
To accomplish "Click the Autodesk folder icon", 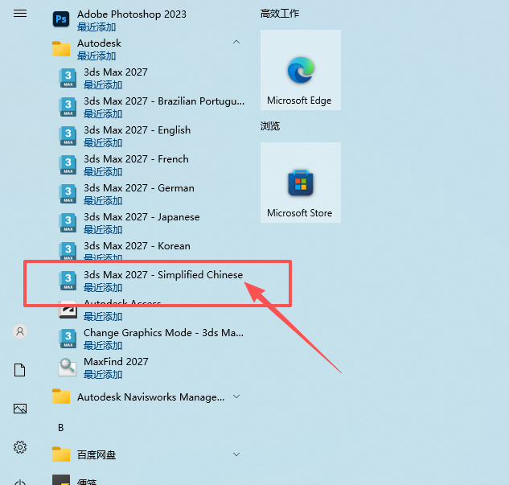I will tap(61, 49).
